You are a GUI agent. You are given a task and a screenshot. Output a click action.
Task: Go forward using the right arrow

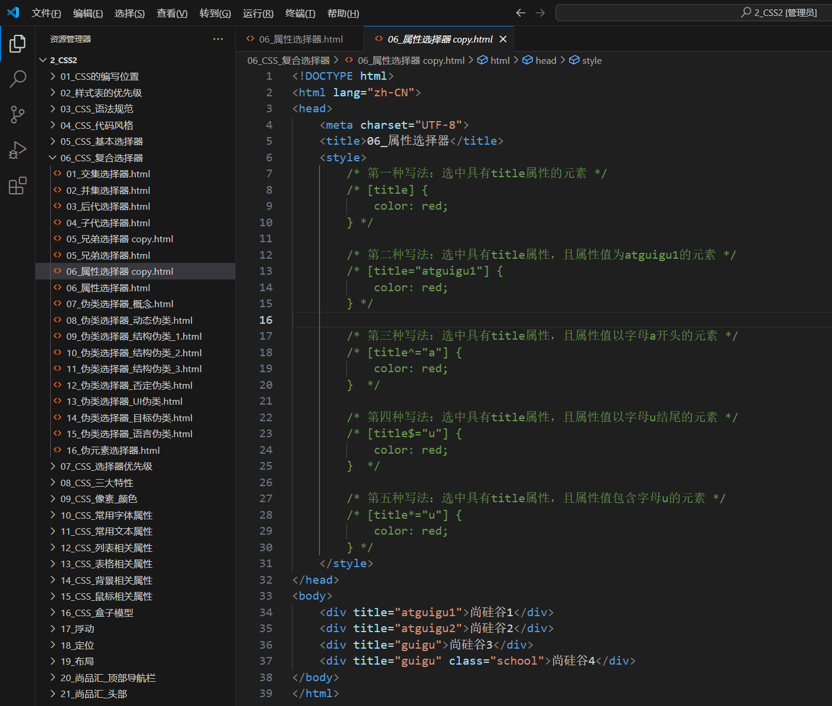coord(540,13)
